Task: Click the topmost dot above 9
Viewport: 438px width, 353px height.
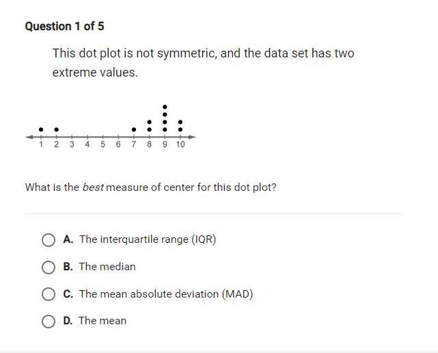Action: coord(165,107)
